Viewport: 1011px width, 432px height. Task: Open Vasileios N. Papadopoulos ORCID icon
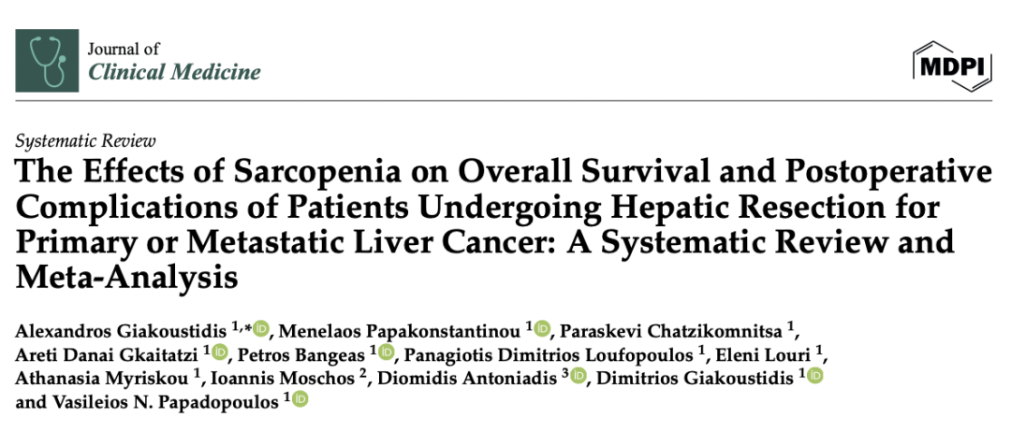[300, 400]
